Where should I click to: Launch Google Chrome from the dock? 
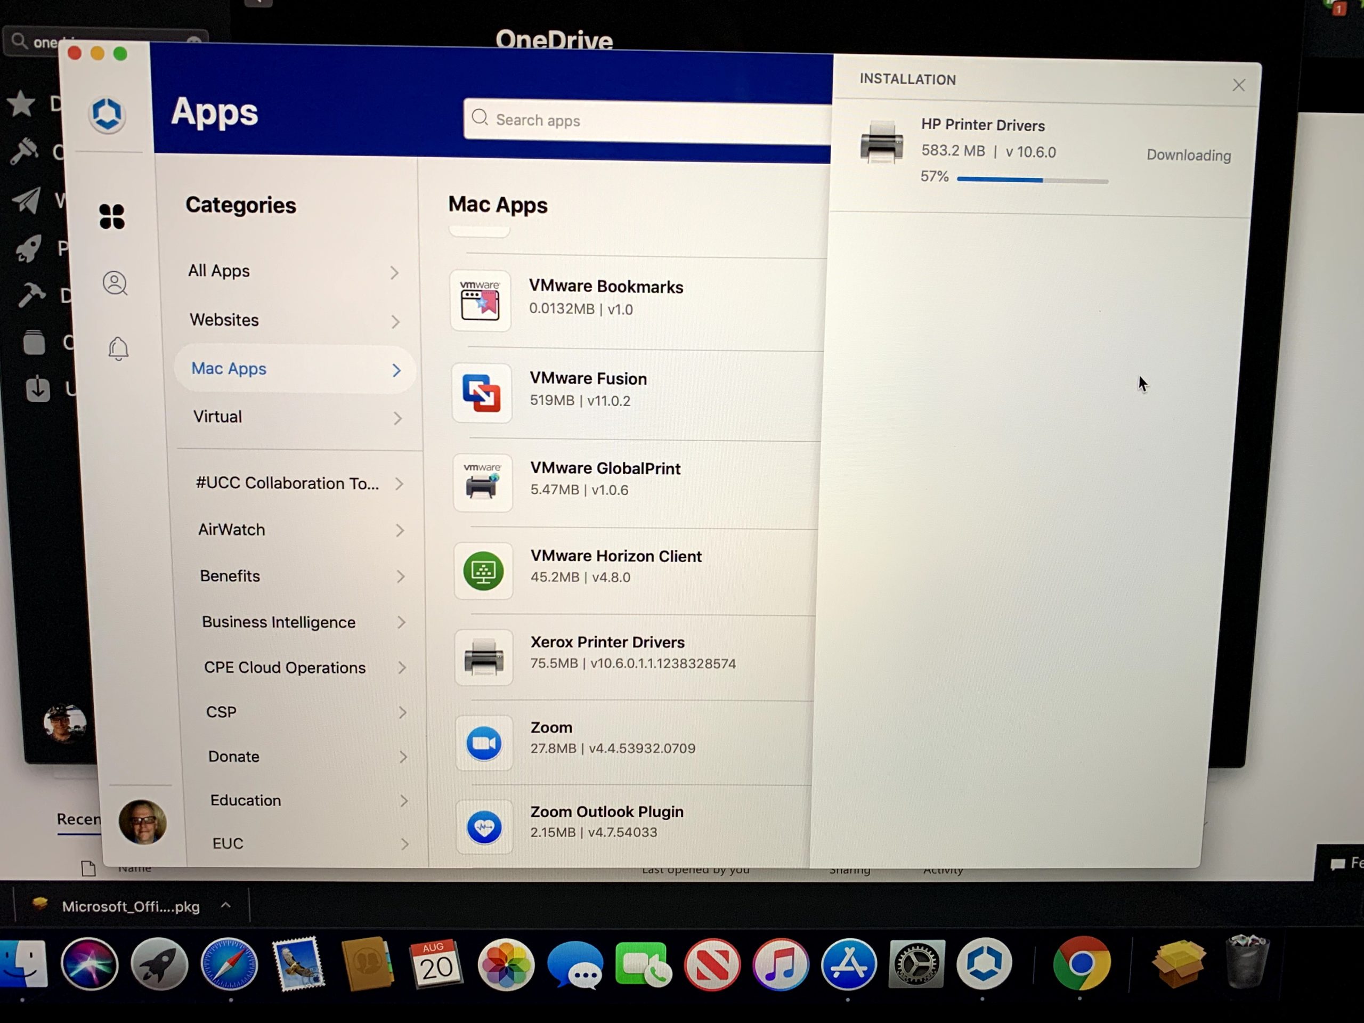pyautogui.click(x=1082, y=964)
